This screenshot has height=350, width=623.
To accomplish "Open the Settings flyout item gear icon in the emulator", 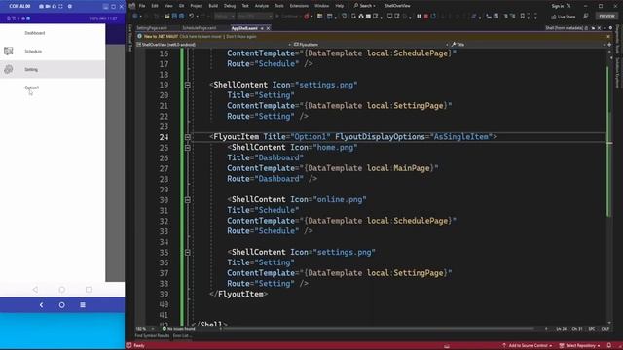I will (9, 69).
